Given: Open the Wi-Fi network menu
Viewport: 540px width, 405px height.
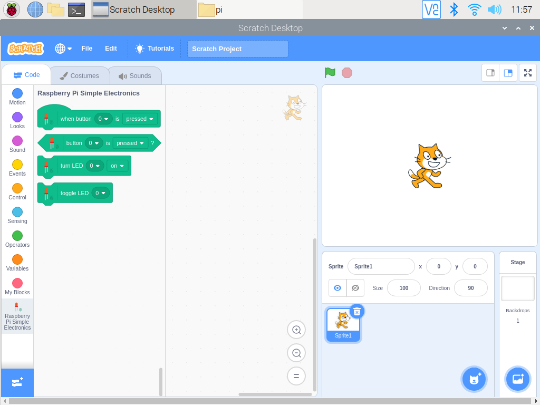Looking at the screenshot, I should (474, 9).
